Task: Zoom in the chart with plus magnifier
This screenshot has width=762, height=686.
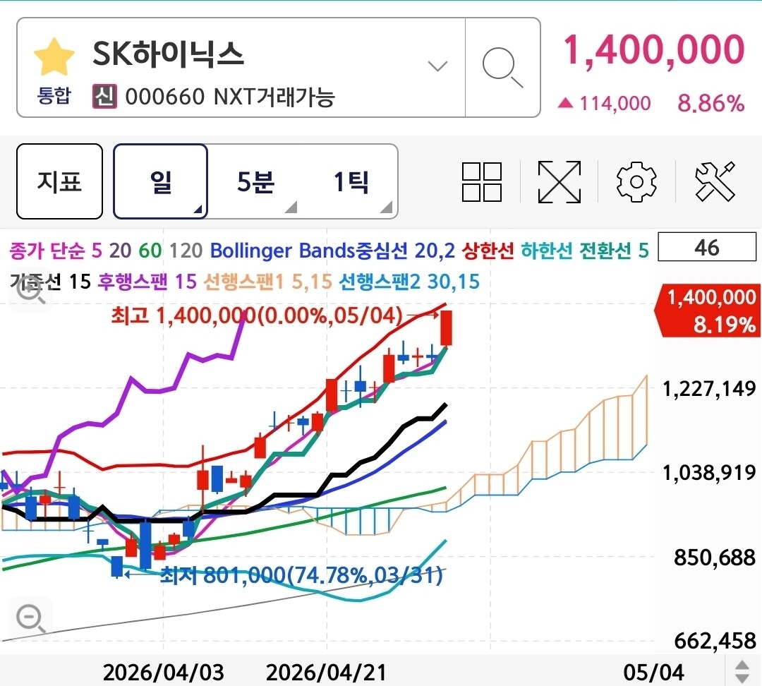Action: pos(30,291)
